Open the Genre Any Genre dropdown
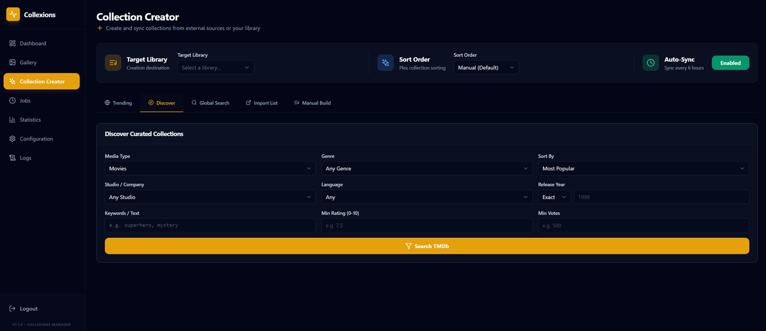 (427, 168)
